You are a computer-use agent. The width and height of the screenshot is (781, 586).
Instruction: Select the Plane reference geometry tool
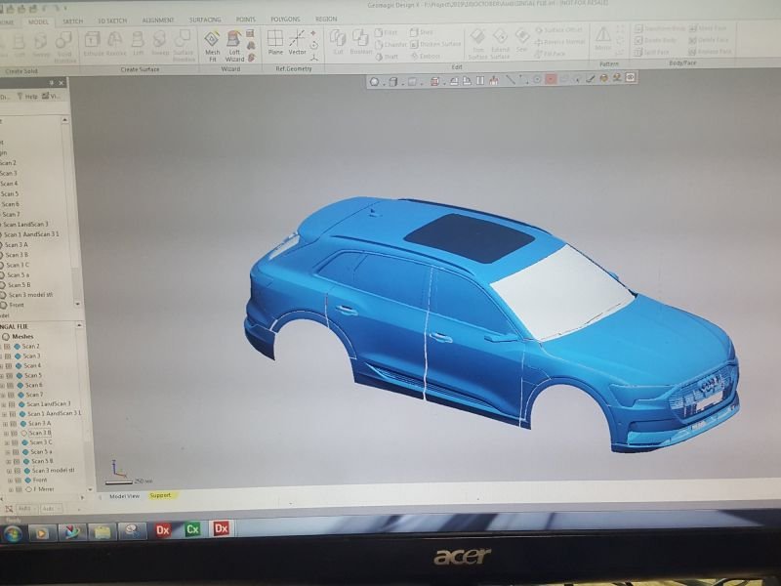[275, 42]
